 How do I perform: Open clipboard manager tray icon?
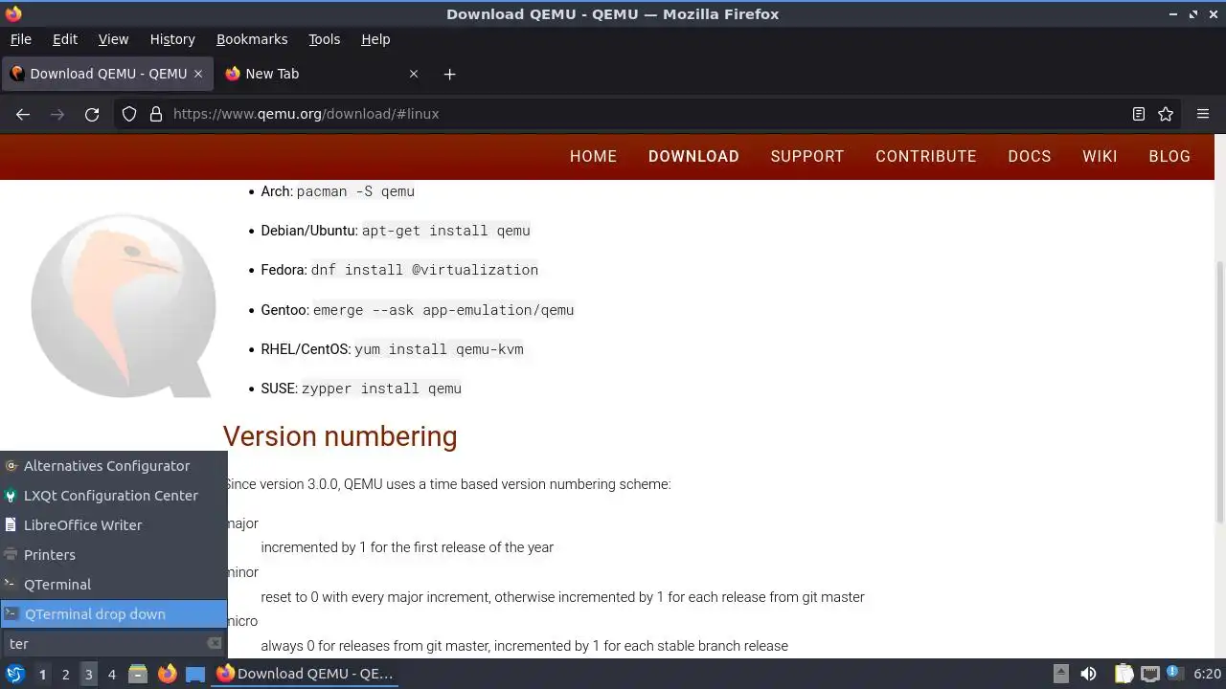click(1123, 674)
